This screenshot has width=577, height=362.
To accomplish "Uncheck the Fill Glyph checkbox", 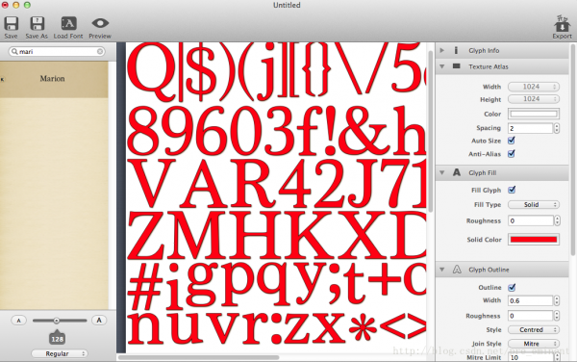I will tap(512, 190).
